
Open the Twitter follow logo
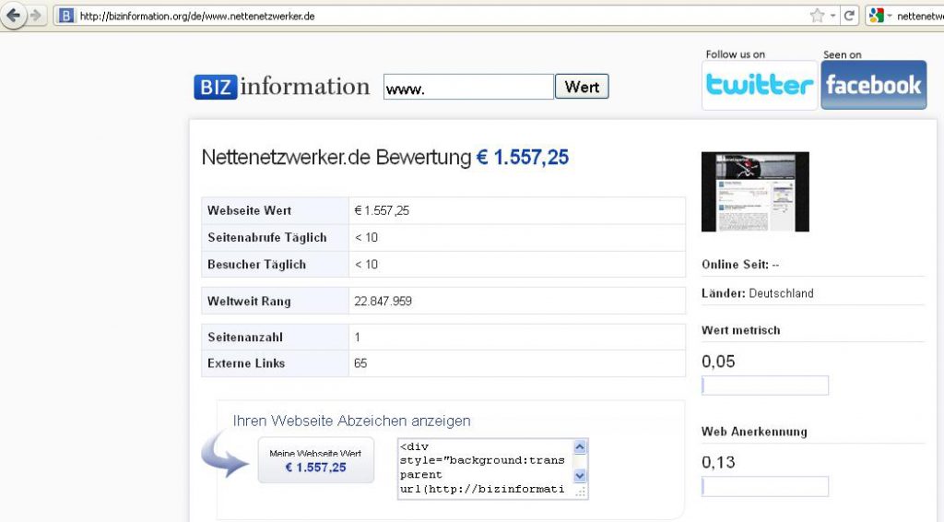pos(760,85)
